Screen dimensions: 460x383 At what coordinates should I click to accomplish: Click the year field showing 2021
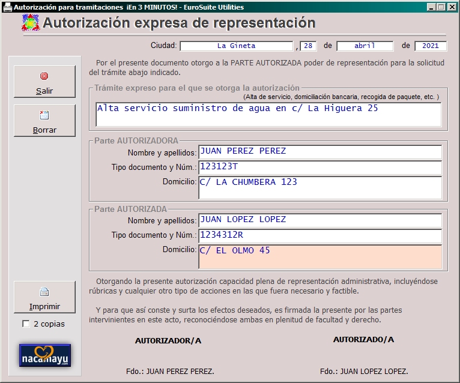tap(431, 46)
